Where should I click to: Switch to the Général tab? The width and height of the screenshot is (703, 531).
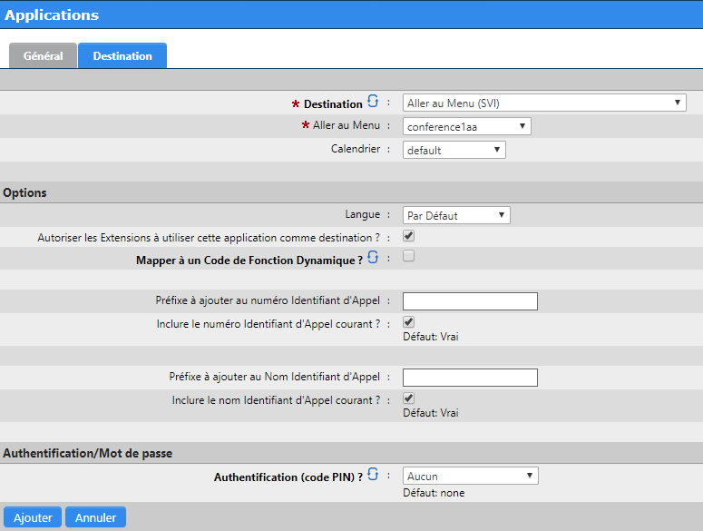(x=43, y=55)
